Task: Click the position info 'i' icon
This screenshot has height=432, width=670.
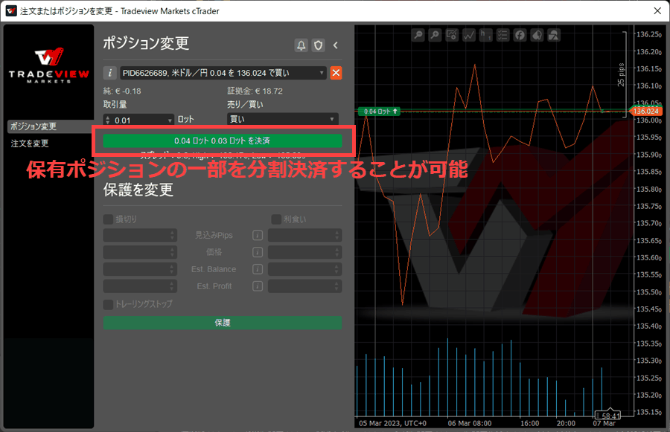Action: 110,73
